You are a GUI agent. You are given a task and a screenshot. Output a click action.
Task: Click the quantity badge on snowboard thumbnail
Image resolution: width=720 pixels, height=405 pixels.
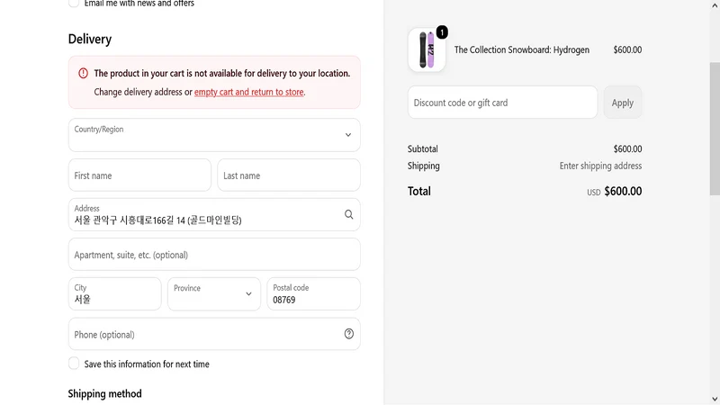tap(442, 32)
